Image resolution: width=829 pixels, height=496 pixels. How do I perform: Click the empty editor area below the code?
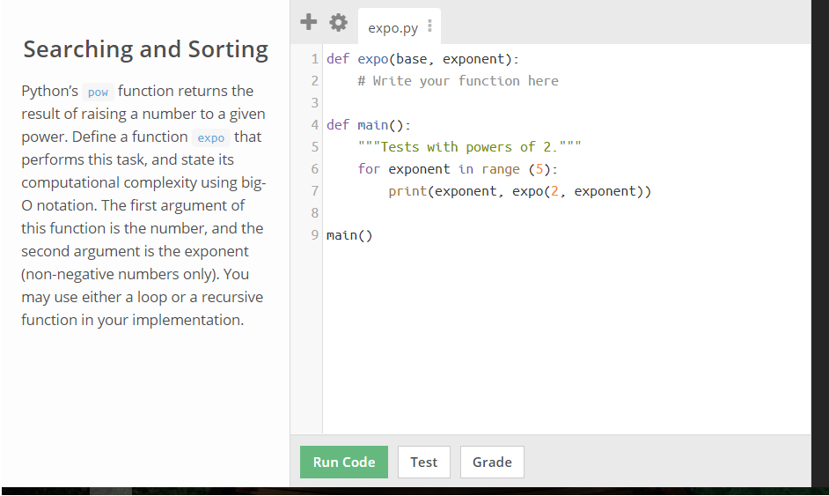566,339
